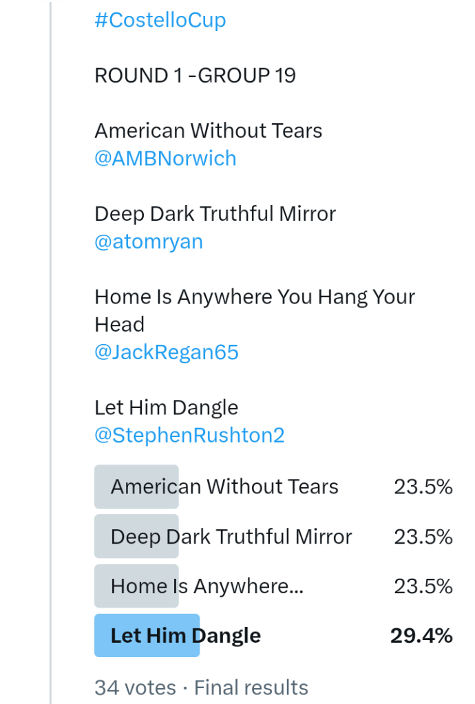The height and width of the screenshot is (704, 475).
Task: Click the American Without Tears poll result bar
Action: pos(224,487)
